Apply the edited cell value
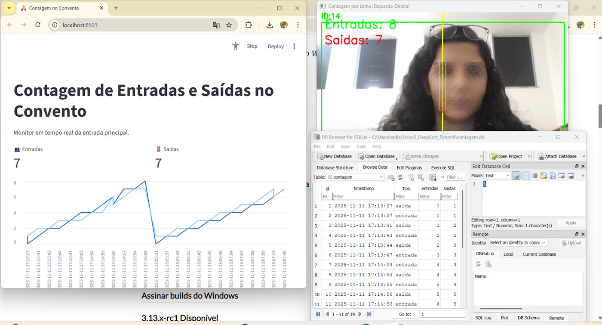 (x=571, y=222)
